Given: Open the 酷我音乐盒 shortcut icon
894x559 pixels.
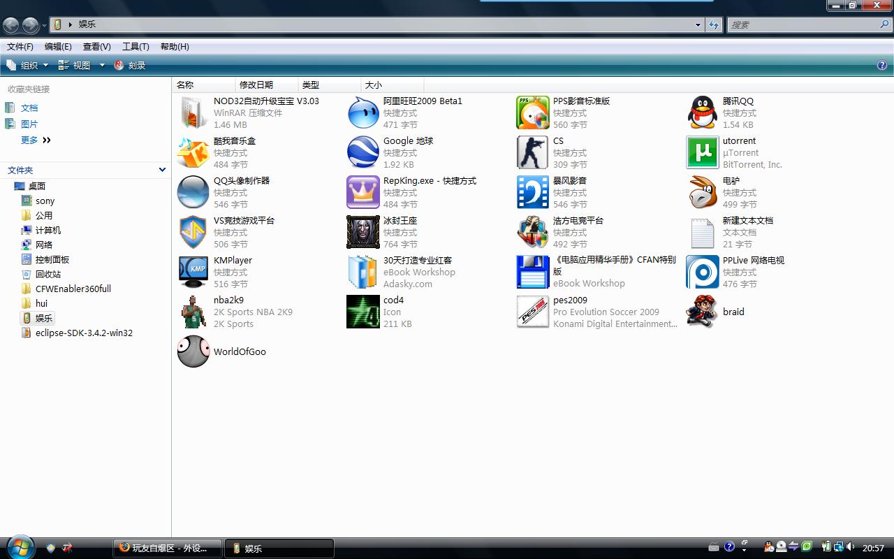Looking at the screenshot, I should 193,152.
